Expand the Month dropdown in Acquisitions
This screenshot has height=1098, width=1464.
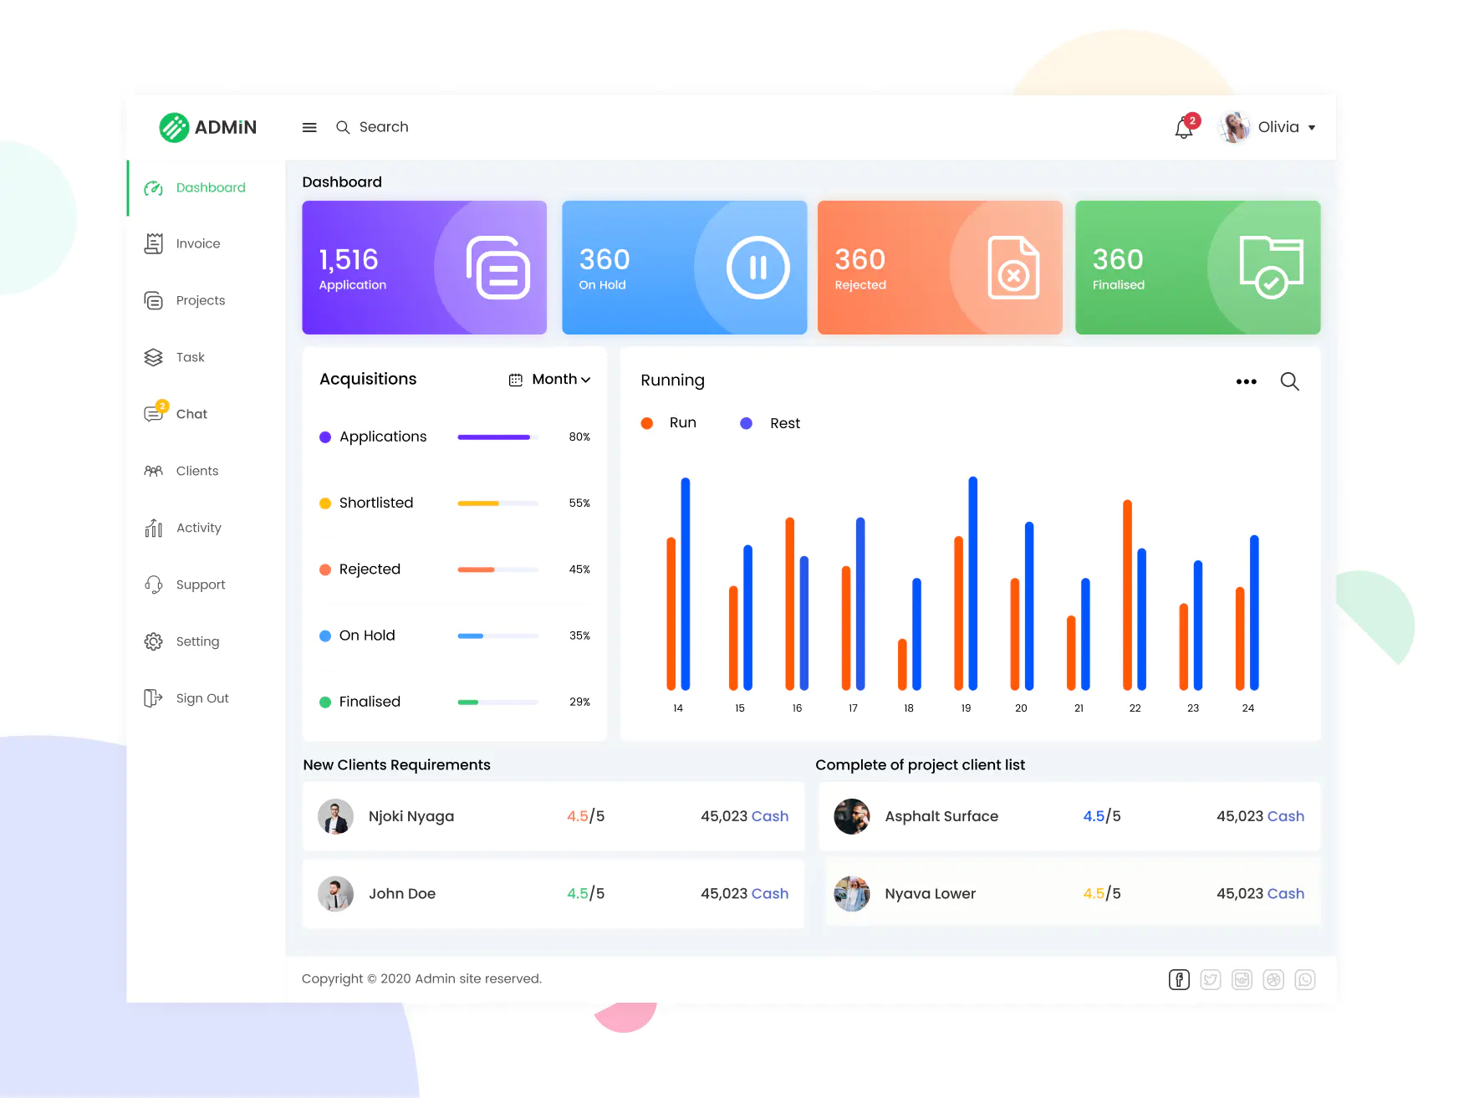pos(561,380)
